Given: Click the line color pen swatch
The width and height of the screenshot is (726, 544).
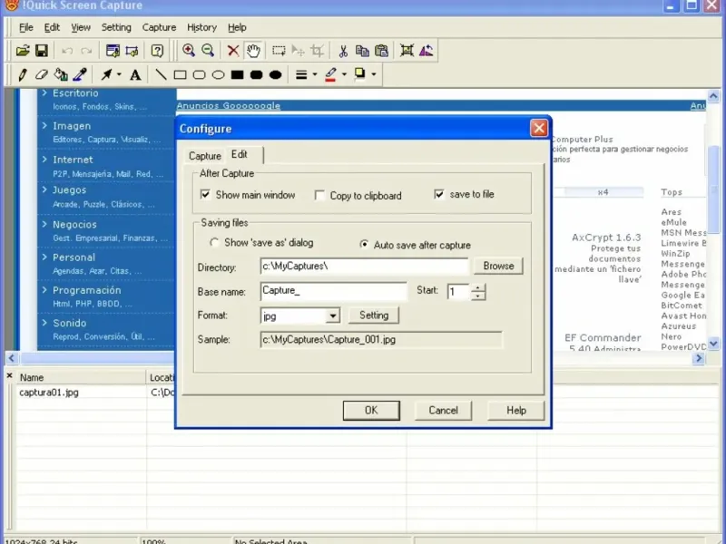Looking at the screenshot, I should [x=330, y=74].
